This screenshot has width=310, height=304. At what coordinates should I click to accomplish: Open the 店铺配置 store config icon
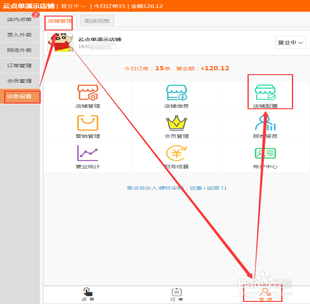[x=265, y=93]
